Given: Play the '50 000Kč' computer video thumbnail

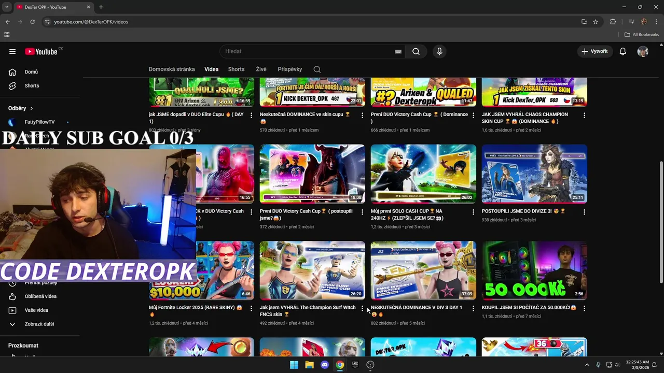Looking at the screenshot, I should tap(534, 270).
